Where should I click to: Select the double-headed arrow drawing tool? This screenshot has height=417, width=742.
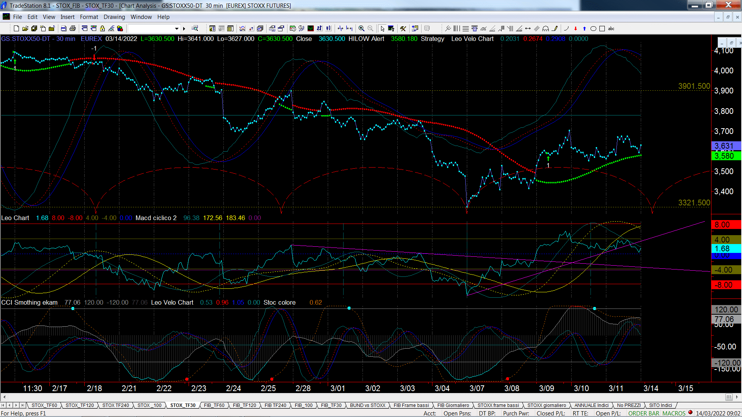(528, 29)
